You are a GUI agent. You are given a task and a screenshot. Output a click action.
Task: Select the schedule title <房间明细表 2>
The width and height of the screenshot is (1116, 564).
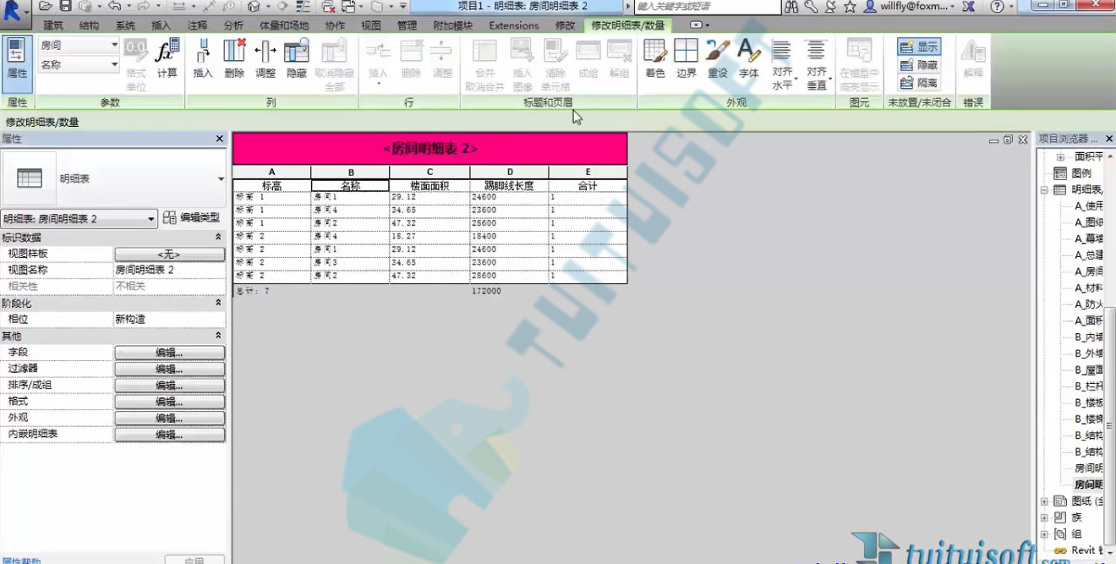429,149
